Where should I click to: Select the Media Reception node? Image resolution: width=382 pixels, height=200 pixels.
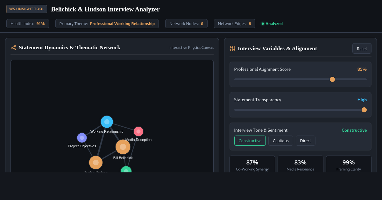[x=138, y=131]
